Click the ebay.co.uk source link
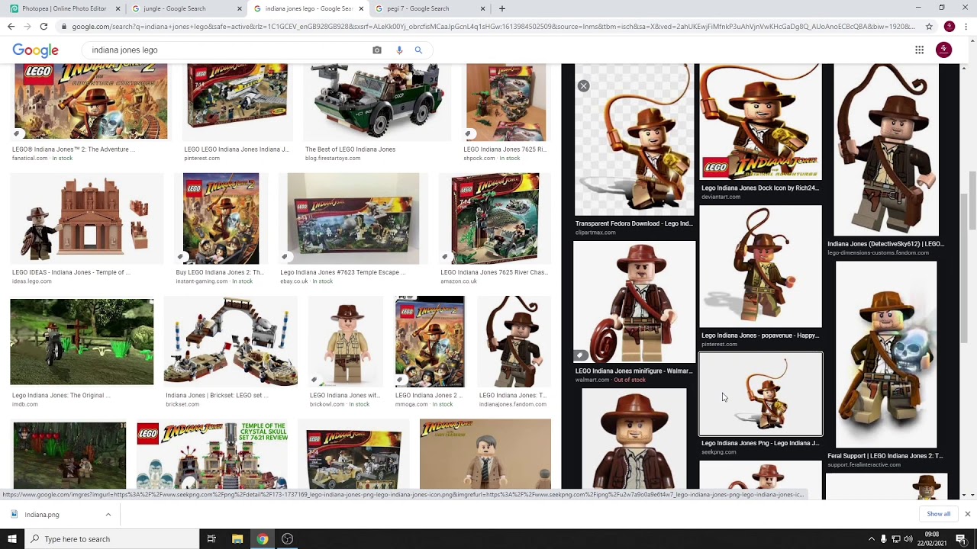977x549 pixels. 294,281
